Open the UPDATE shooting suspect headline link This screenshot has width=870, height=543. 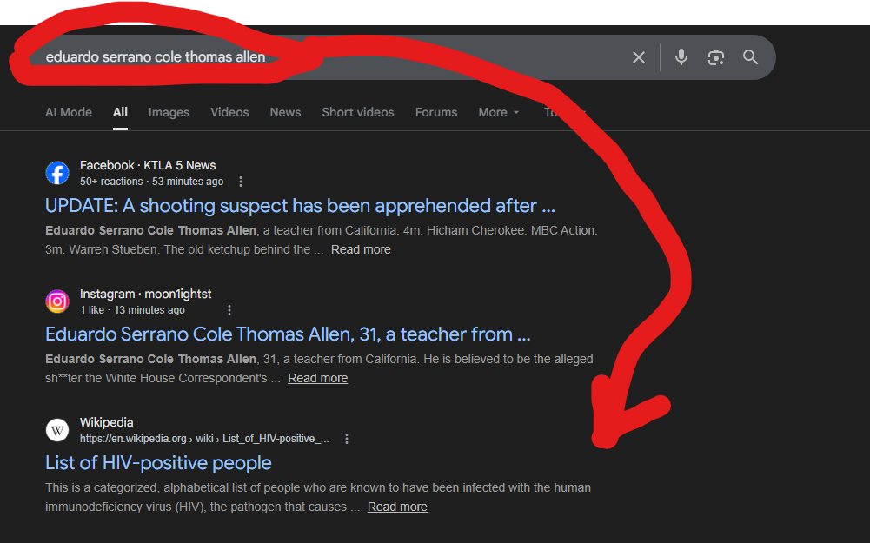point(300,206)
